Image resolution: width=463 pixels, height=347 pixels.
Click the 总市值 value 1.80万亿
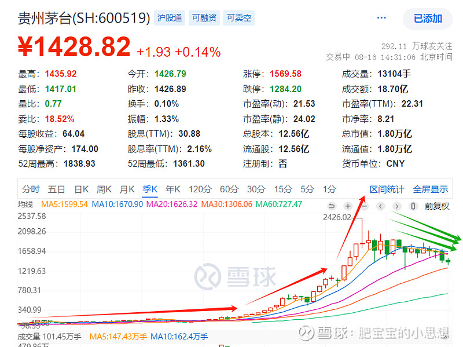[395, 134]
